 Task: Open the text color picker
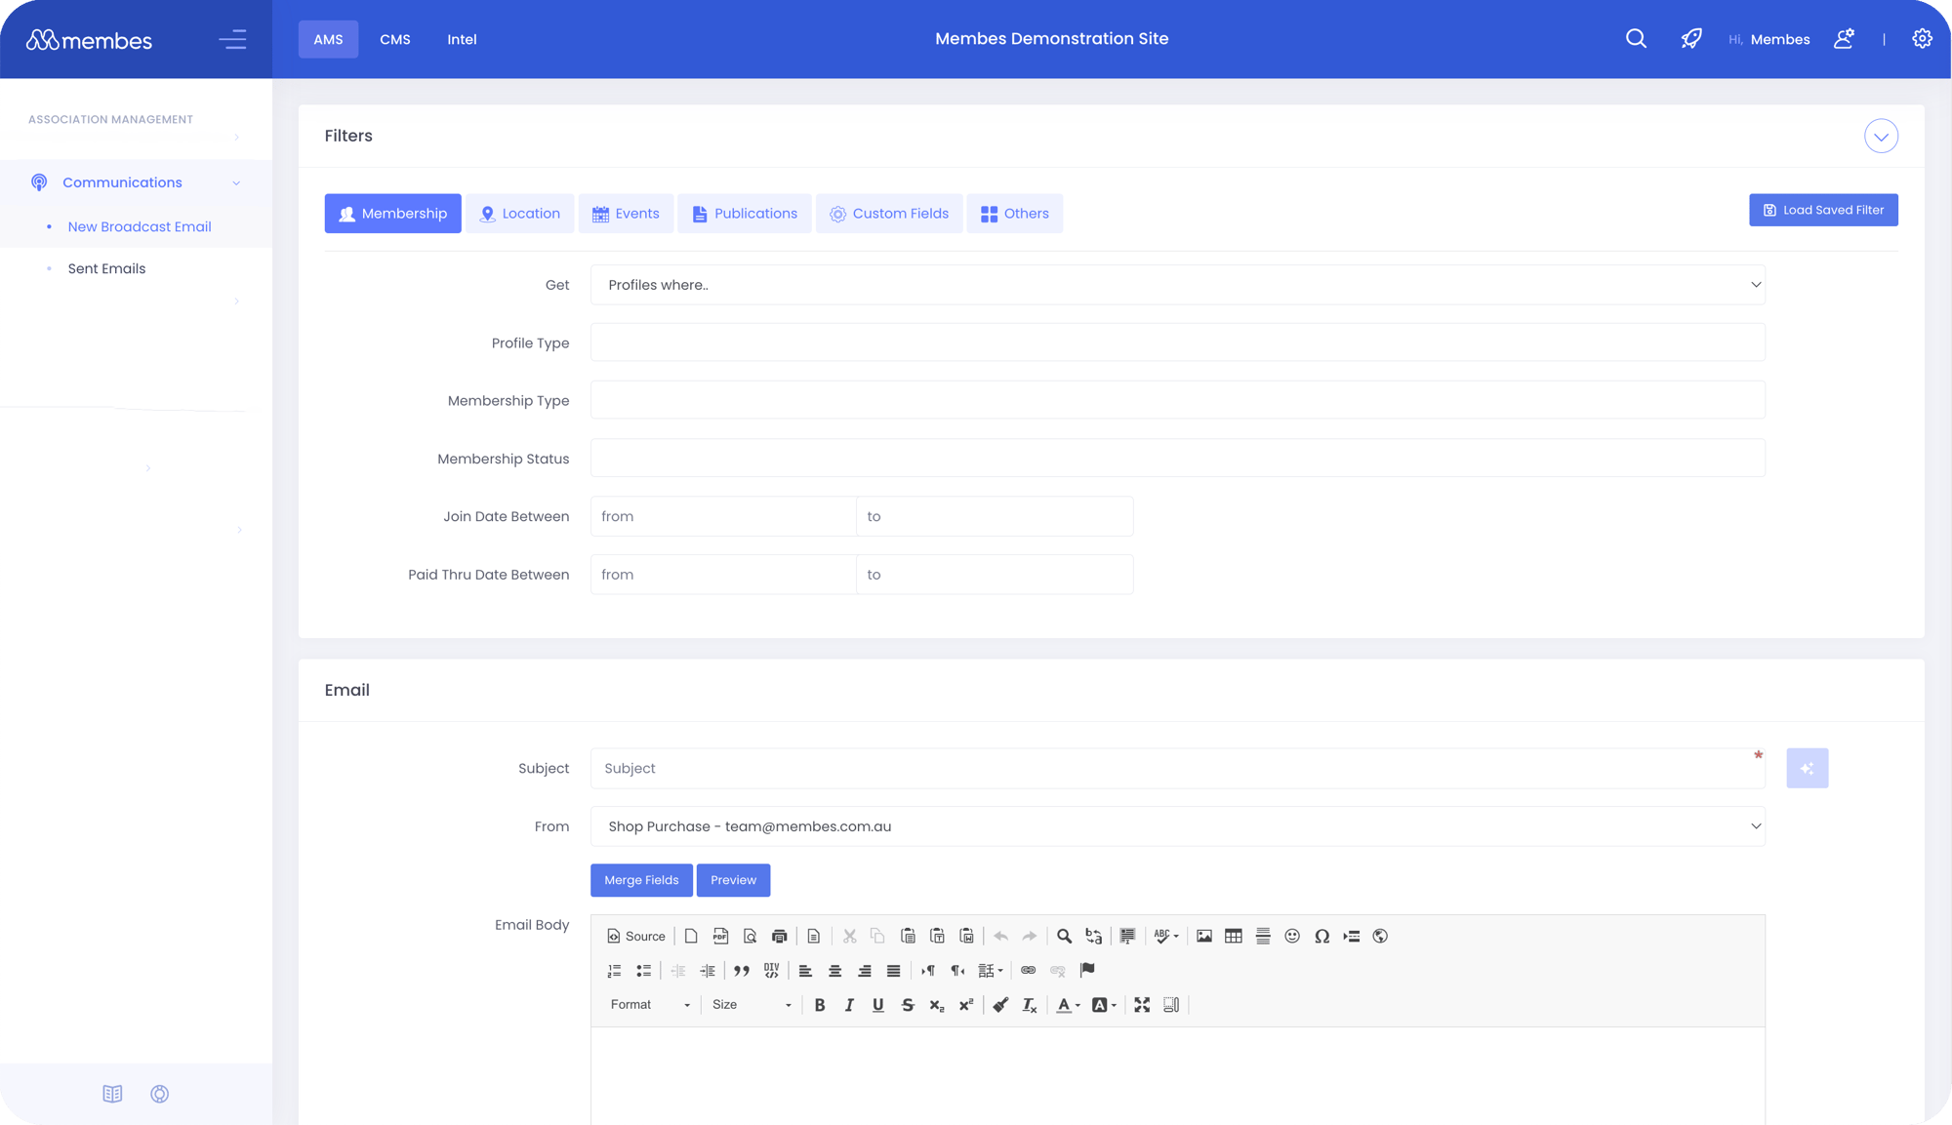tap(1069, 1005)
